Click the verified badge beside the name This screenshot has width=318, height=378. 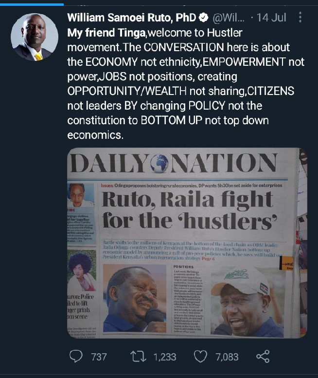203,18
